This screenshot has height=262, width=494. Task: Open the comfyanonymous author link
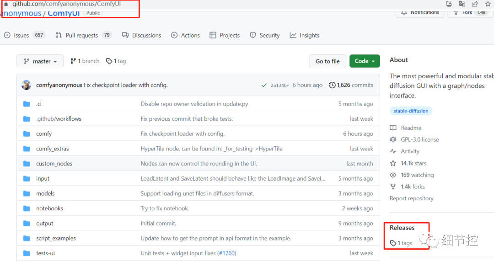coord(59,85)
